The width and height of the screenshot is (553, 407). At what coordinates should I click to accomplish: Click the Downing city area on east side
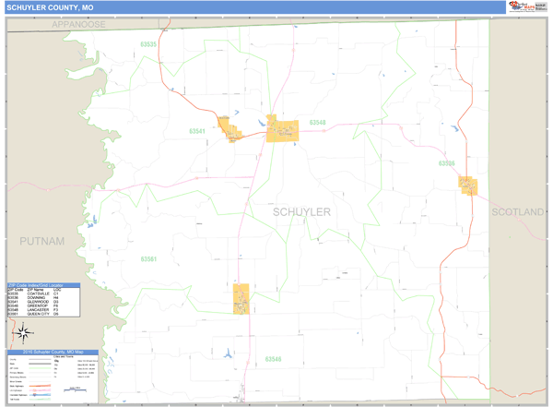(469, 185)
